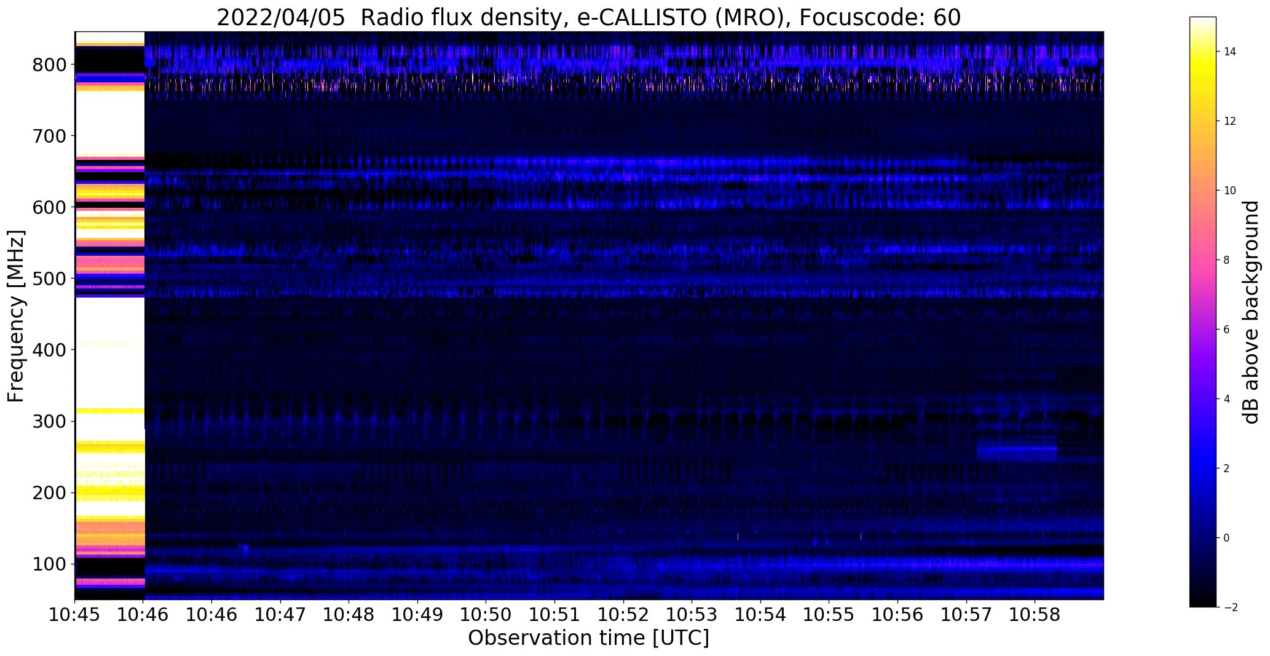1270x656 pixels.
Task: Select the 10:47 time tick label
Action: click(280, 615)
